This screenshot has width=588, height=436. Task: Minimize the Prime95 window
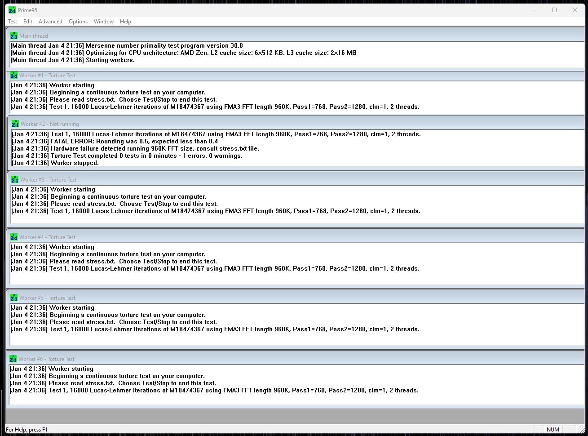click(534, 10)
